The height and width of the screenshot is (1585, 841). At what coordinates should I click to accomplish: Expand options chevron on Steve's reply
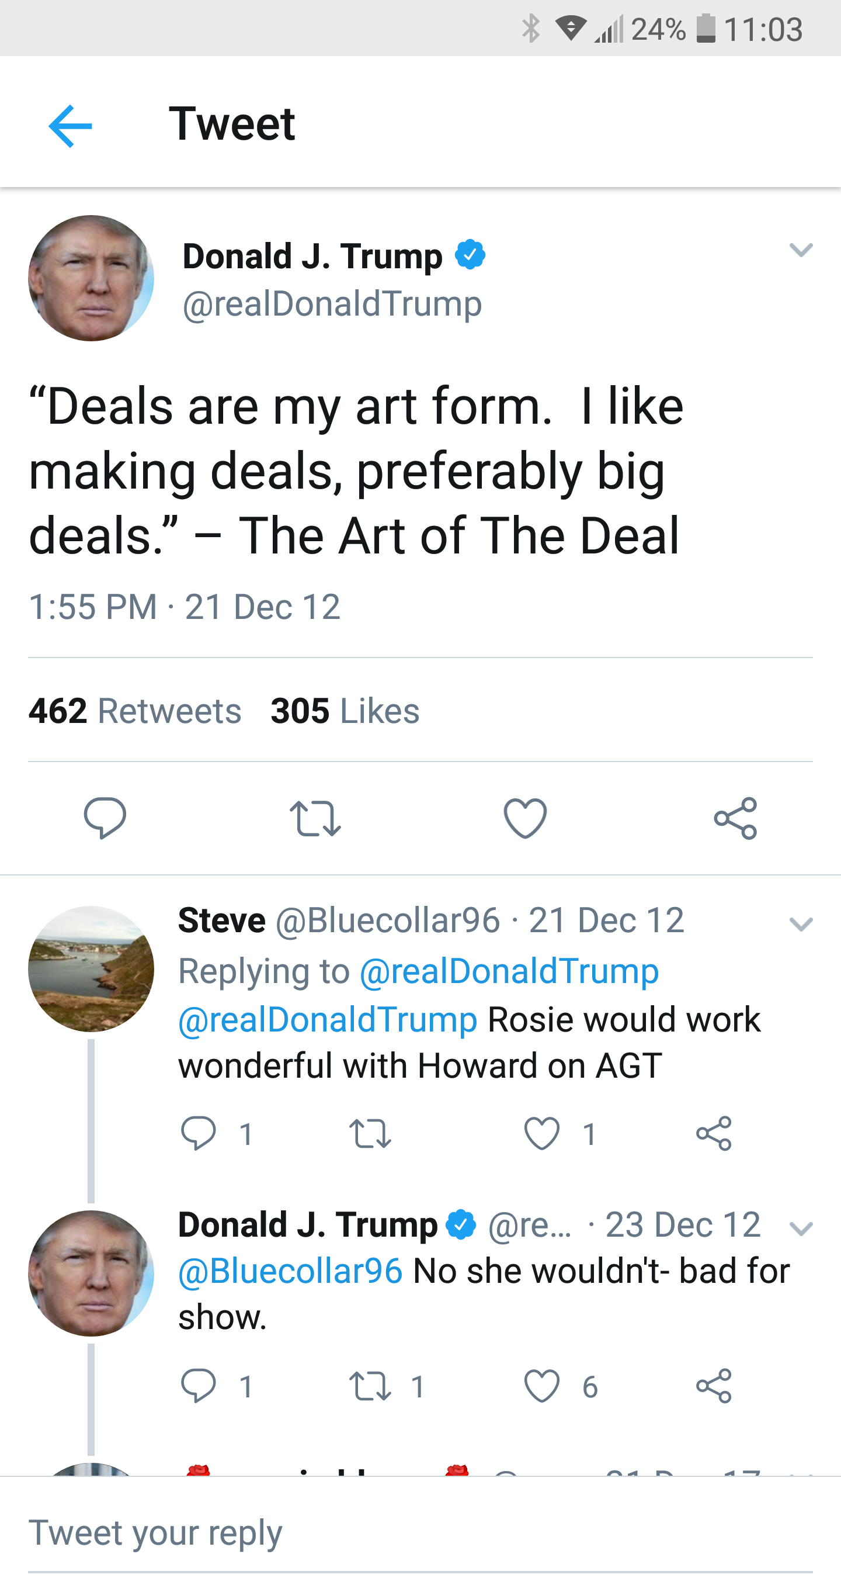[x=801, y=923]
